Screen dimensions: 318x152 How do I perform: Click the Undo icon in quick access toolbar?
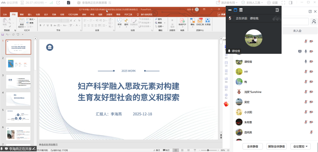[x=7, y=34]
